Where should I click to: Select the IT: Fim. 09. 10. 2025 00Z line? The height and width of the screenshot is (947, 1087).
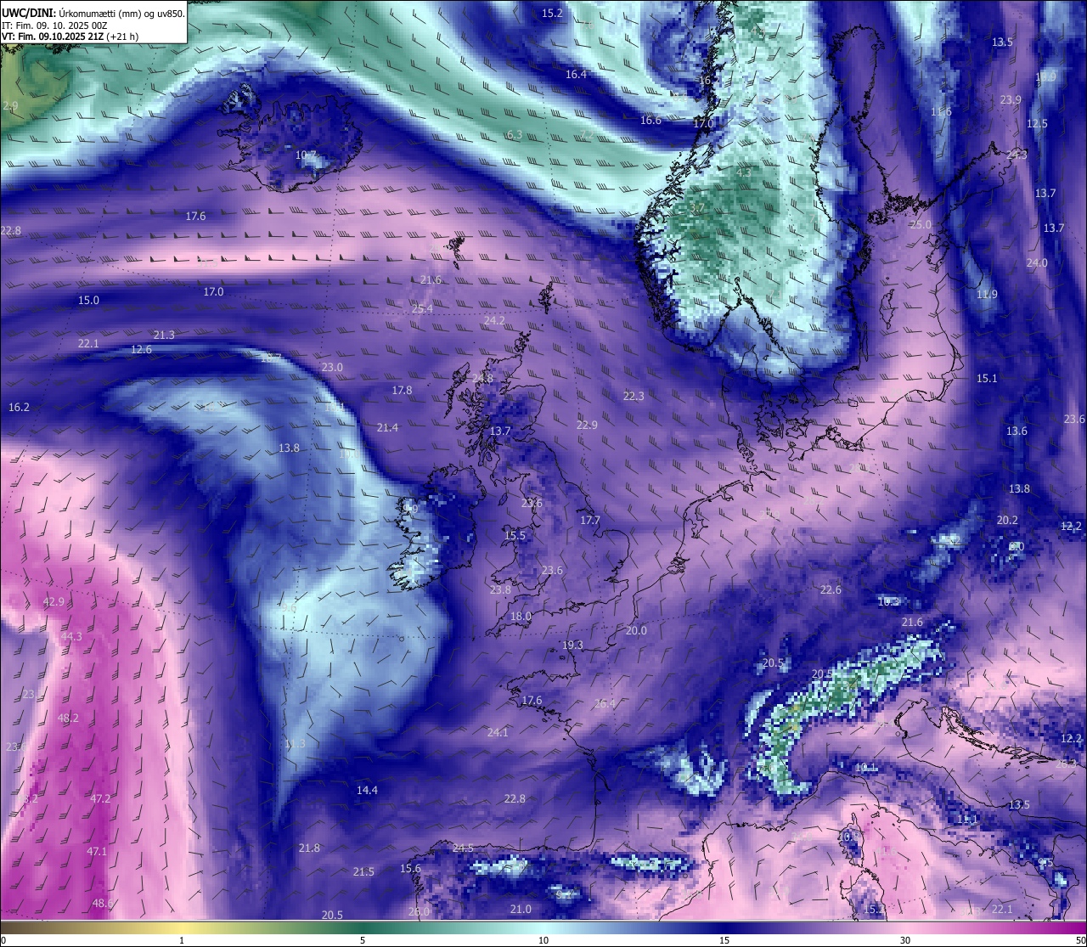coord(55,25)
